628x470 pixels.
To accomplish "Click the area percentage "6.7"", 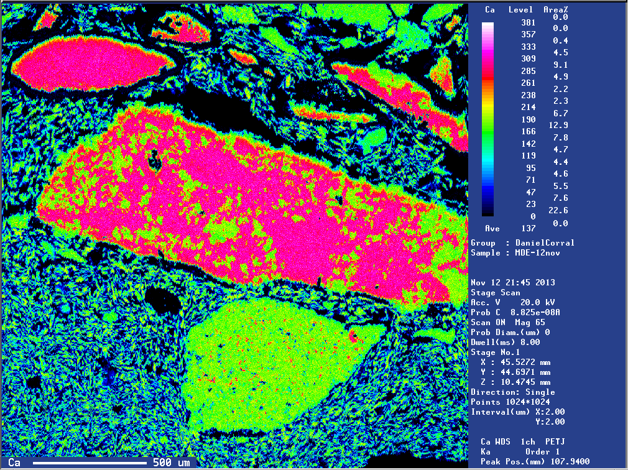I will pos(560,113).
